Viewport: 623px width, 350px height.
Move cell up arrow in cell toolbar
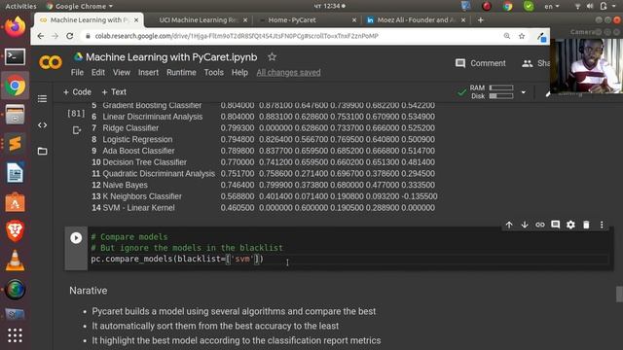509,225
